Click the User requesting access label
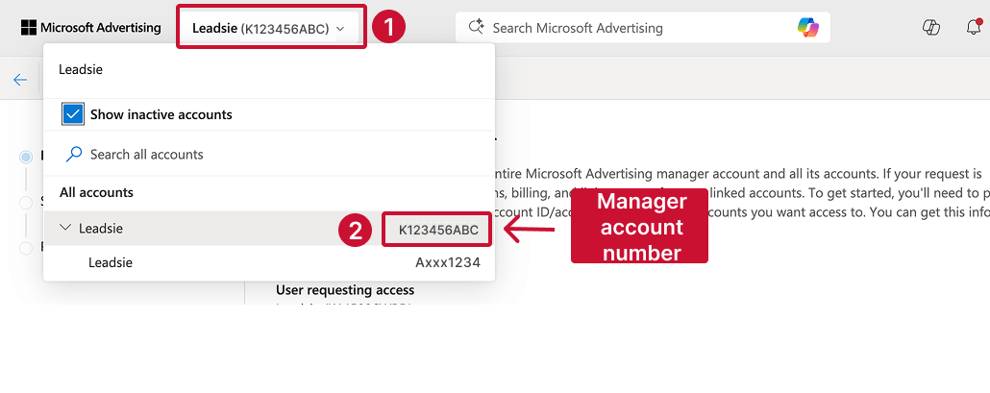 point(345,290)
